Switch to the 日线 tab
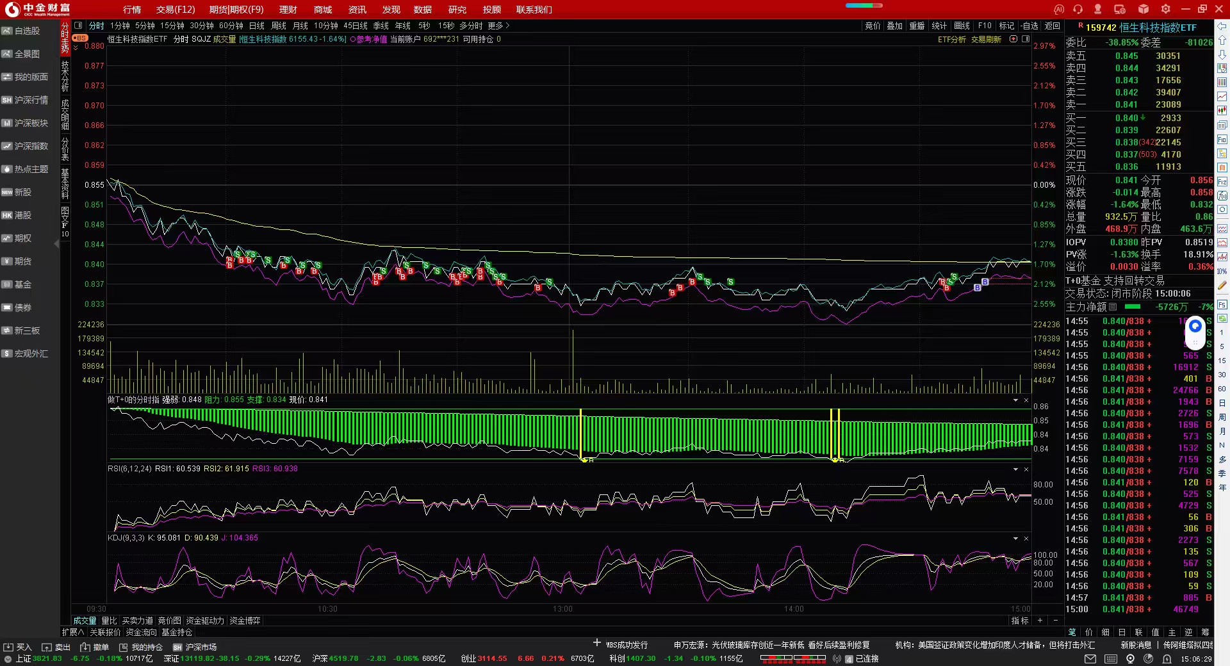The height and width of the screenshot is (666, 1230). point(257,26)
